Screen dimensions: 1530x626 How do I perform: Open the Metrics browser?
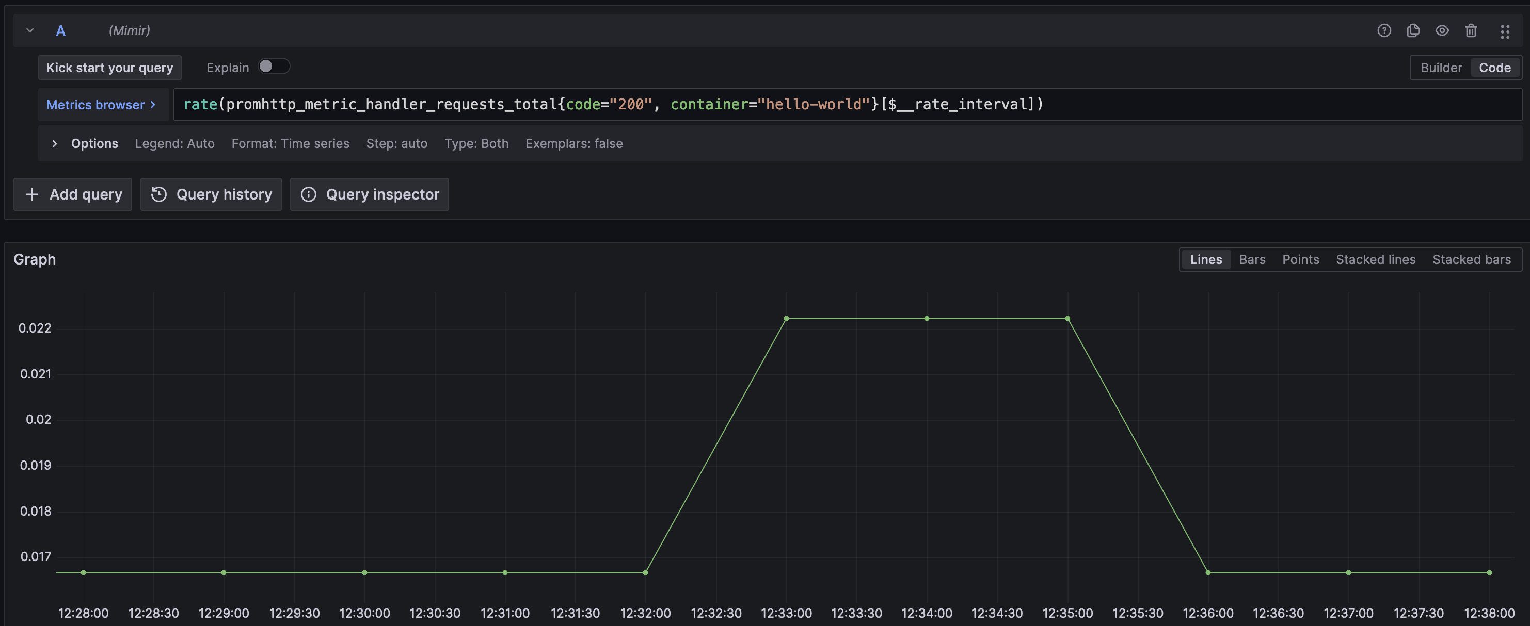[x=101, y=105]
